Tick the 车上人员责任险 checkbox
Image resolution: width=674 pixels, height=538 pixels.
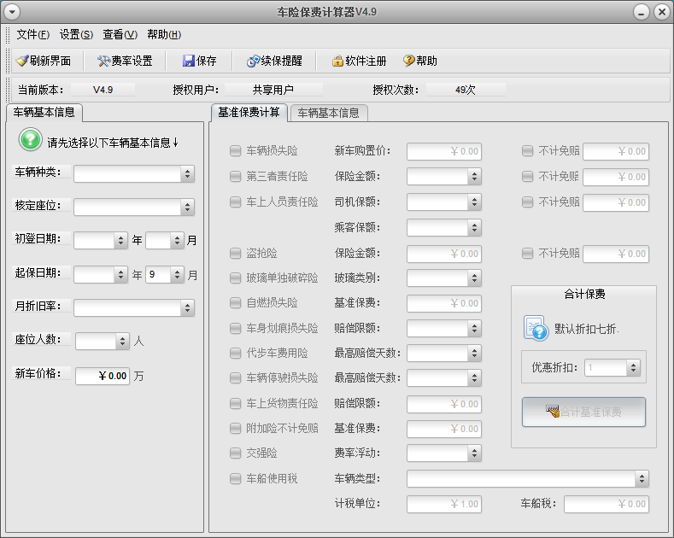coord(235,202)
